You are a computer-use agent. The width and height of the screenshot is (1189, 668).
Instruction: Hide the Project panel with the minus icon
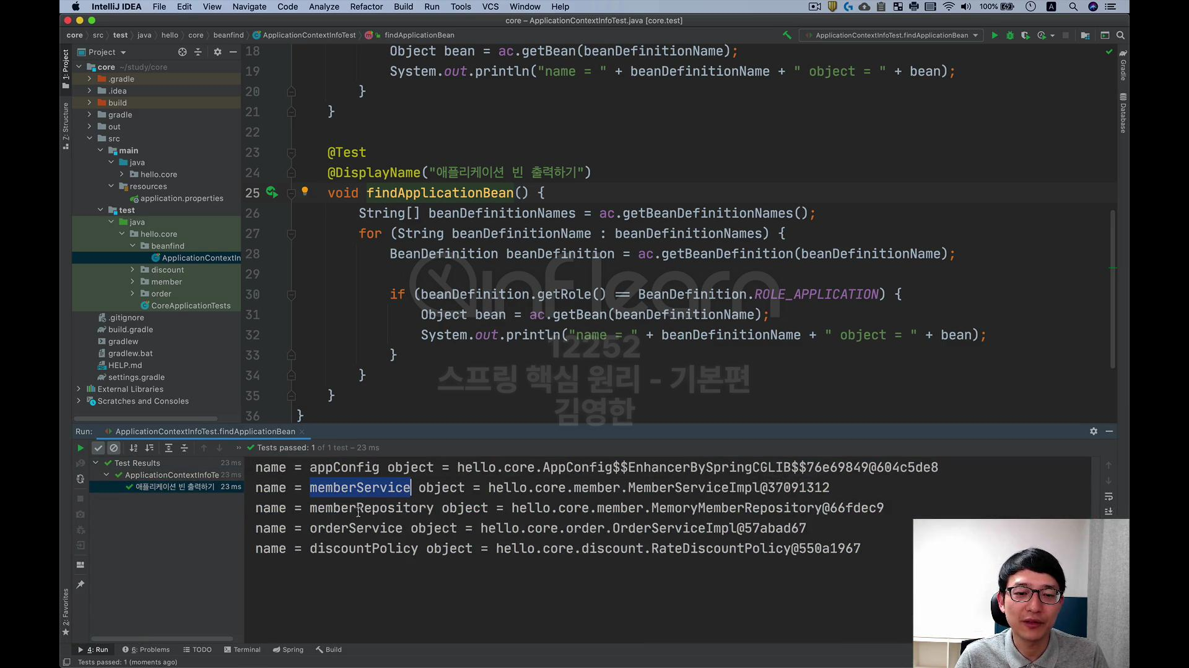pyautogui.click(x=233, y=52)
